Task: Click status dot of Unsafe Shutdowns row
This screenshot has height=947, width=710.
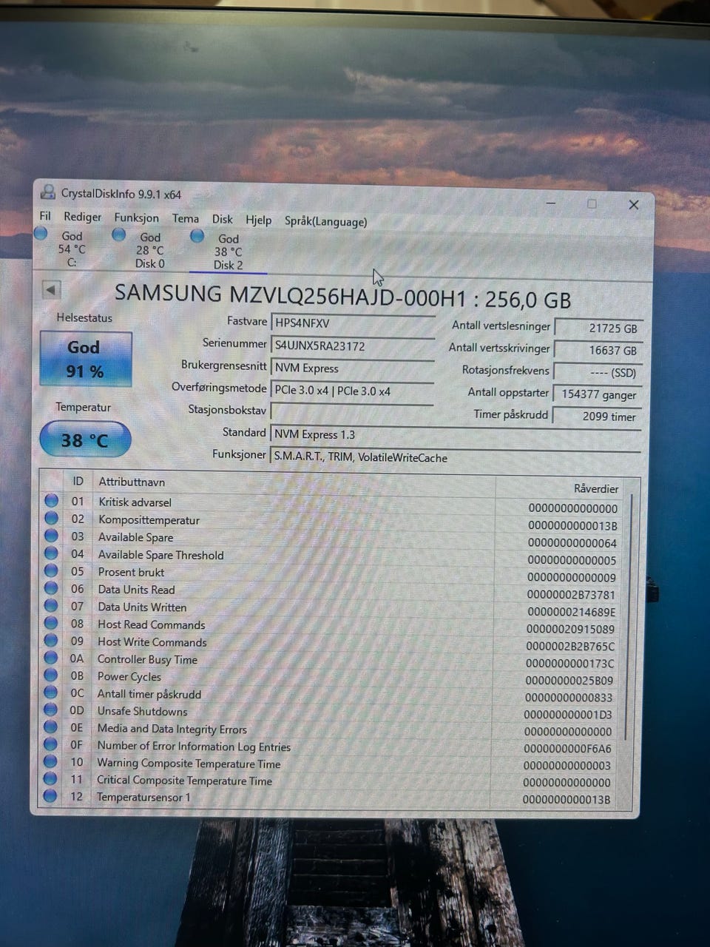Action: tap(51, 710)
